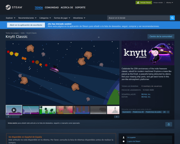Click the store search input field
The width and height of the screenshot is (180, 144).
[x=139, y=18]
